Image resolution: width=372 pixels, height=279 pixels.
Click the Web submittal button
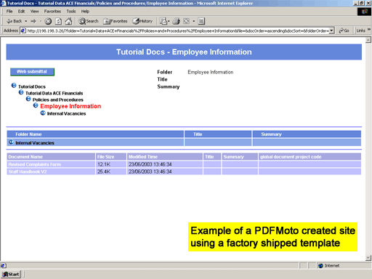tap(32, 72)
